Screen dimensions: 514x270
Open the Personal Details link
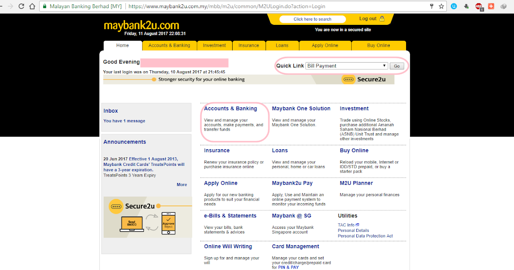tap(353, 231)
